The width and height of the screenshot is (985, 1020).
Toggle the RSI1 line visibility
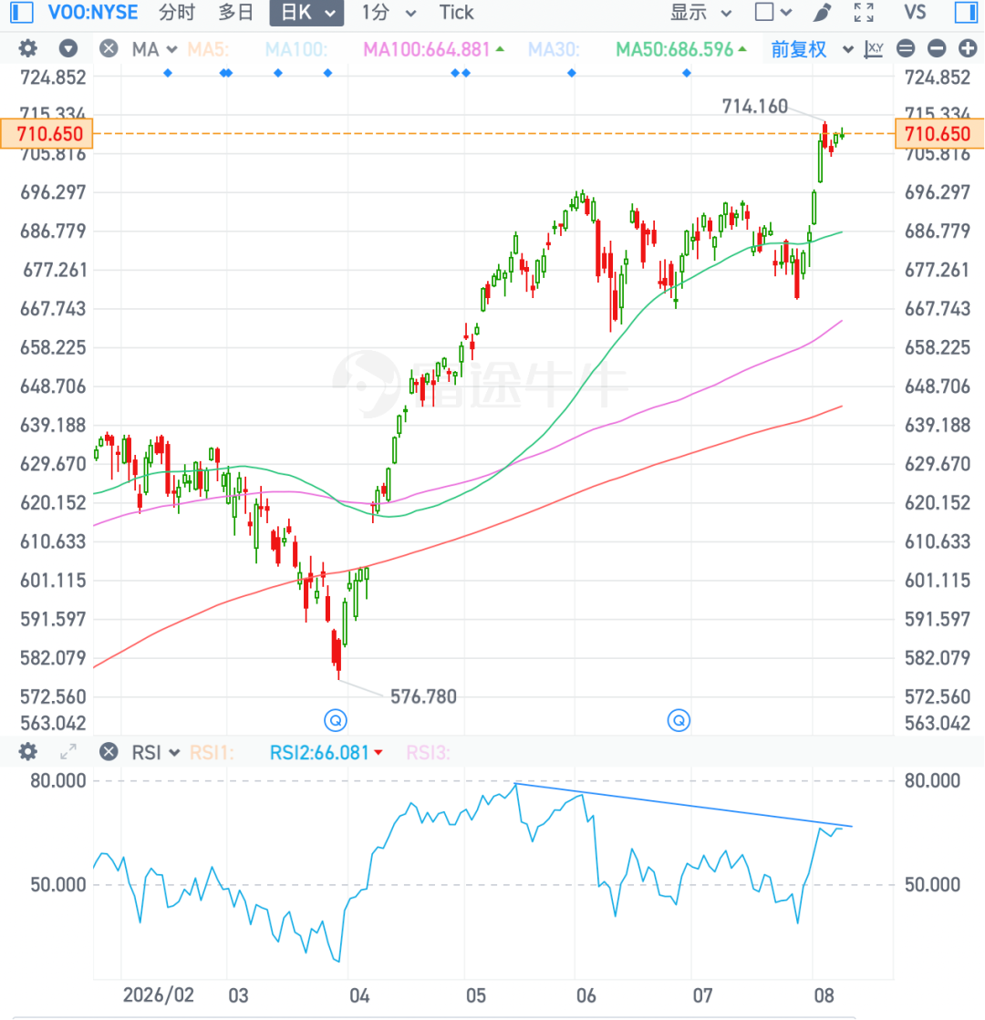pos(212,753)
